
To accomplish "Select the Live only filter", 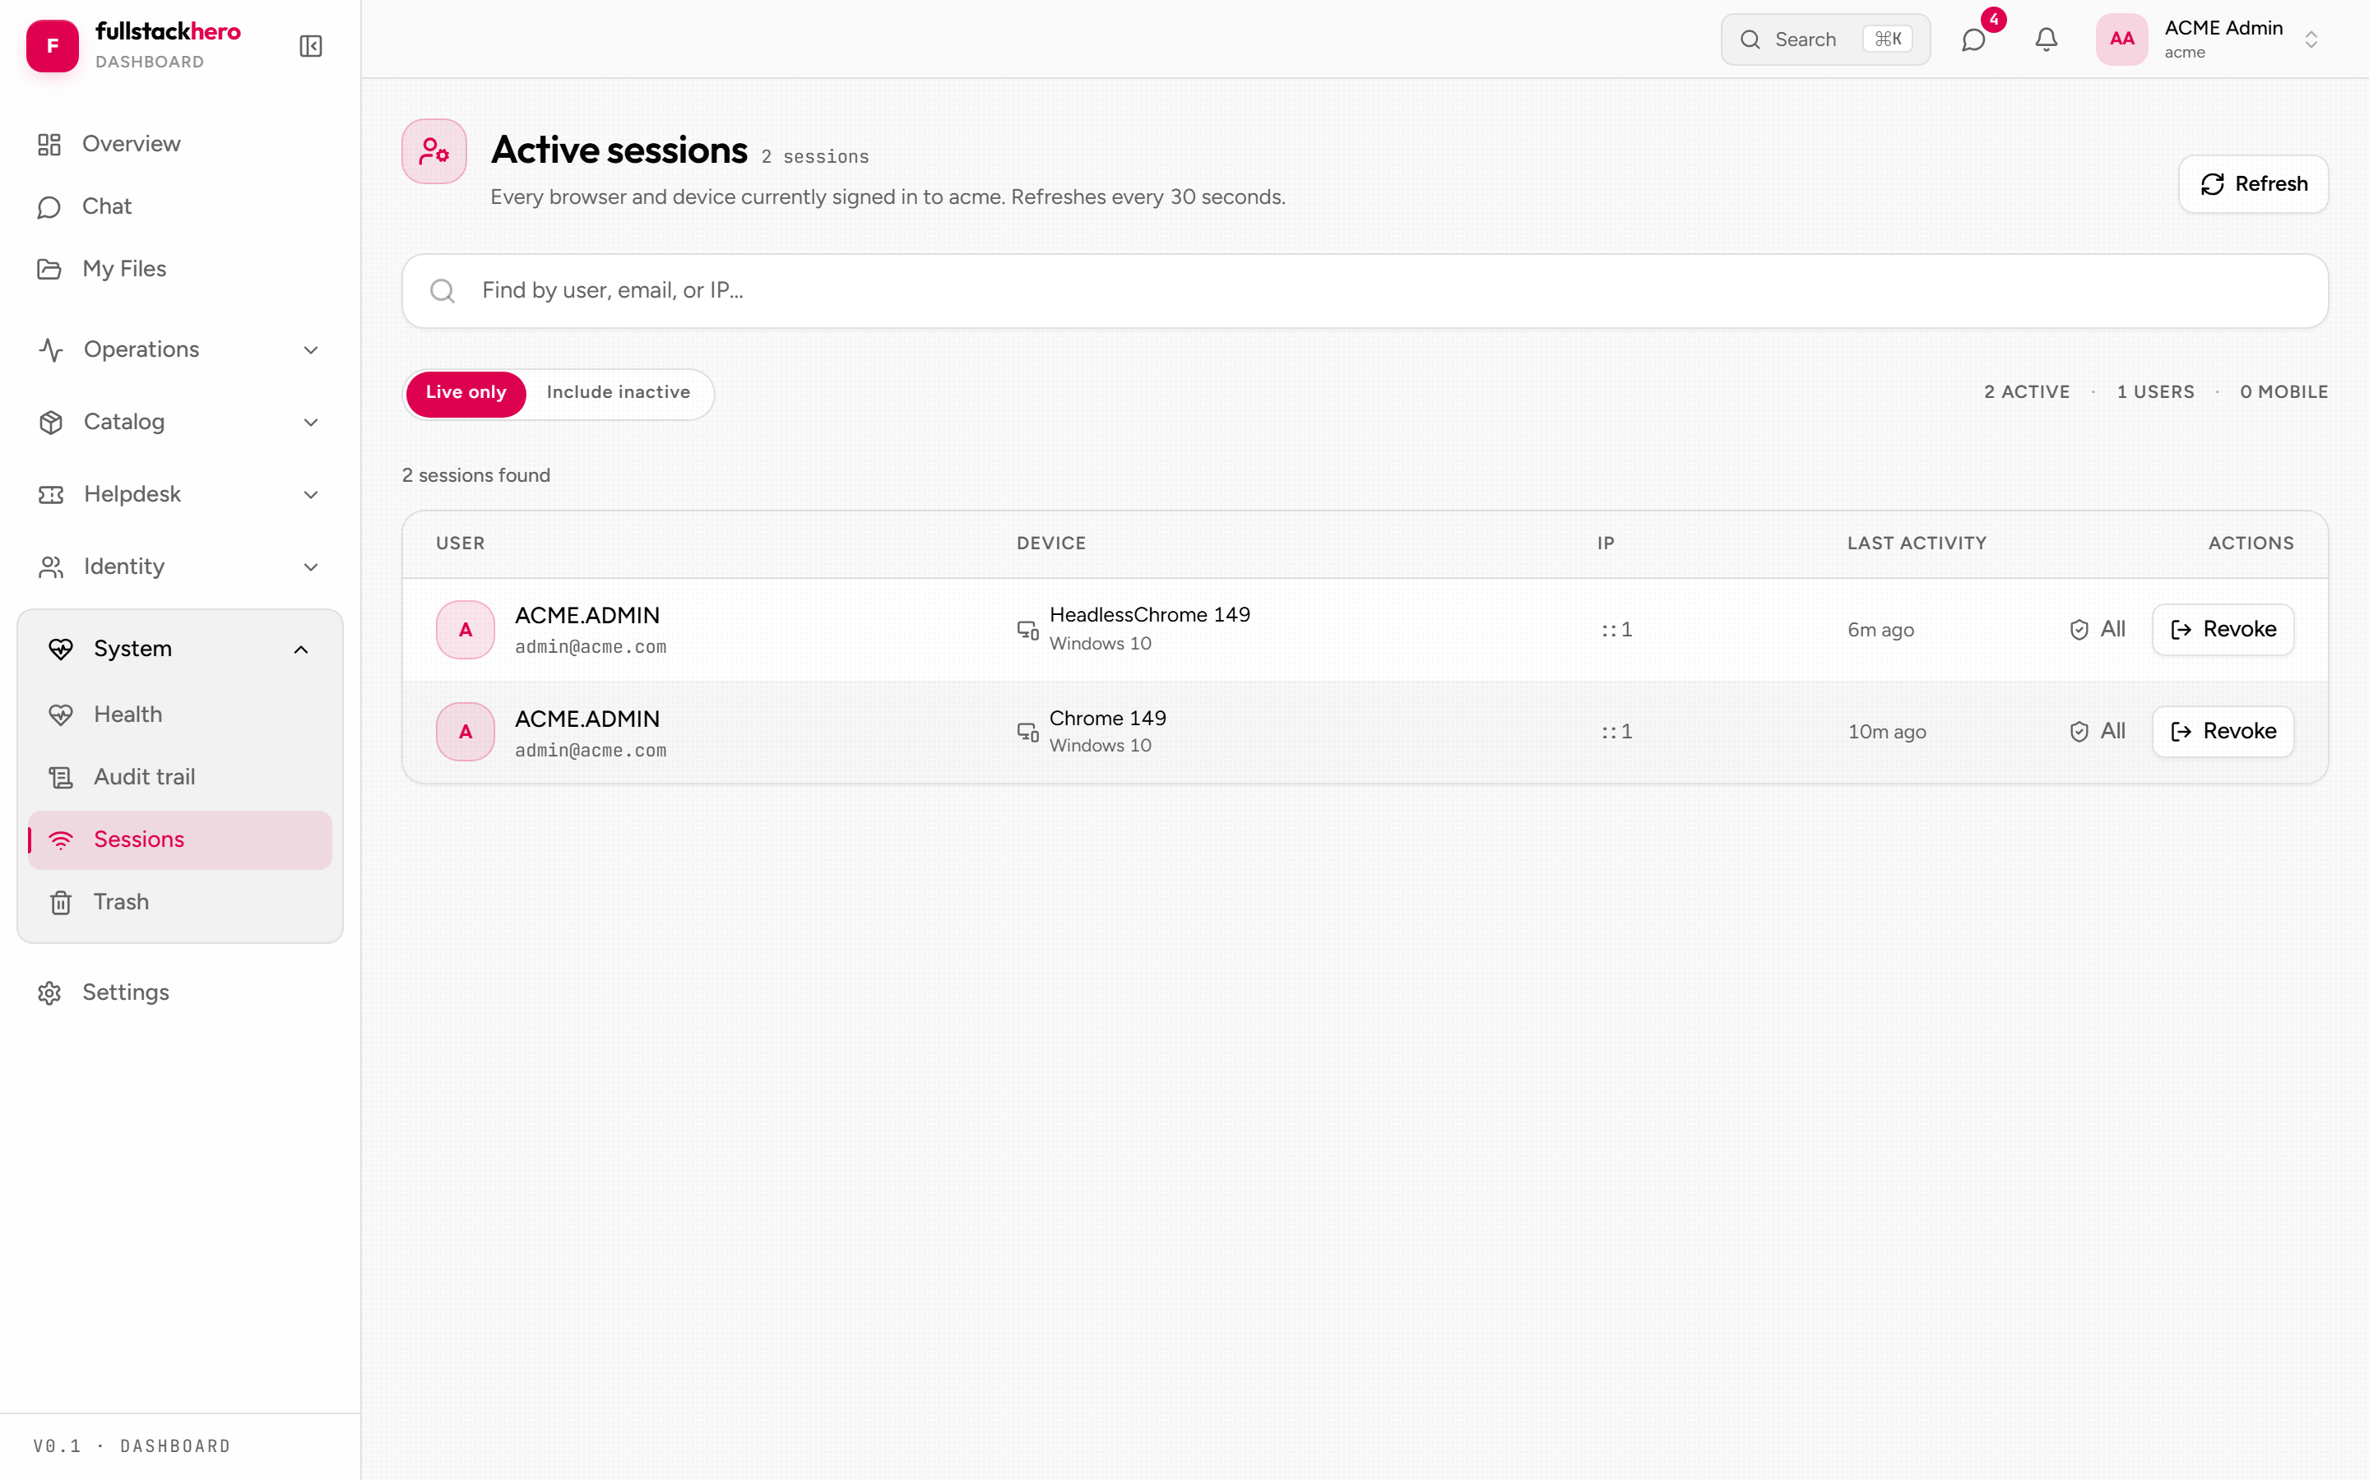I will (x=466, y=392).
